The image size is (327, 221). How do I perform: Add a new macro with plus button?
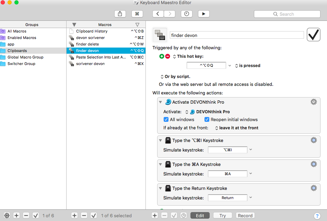point(74,216)
